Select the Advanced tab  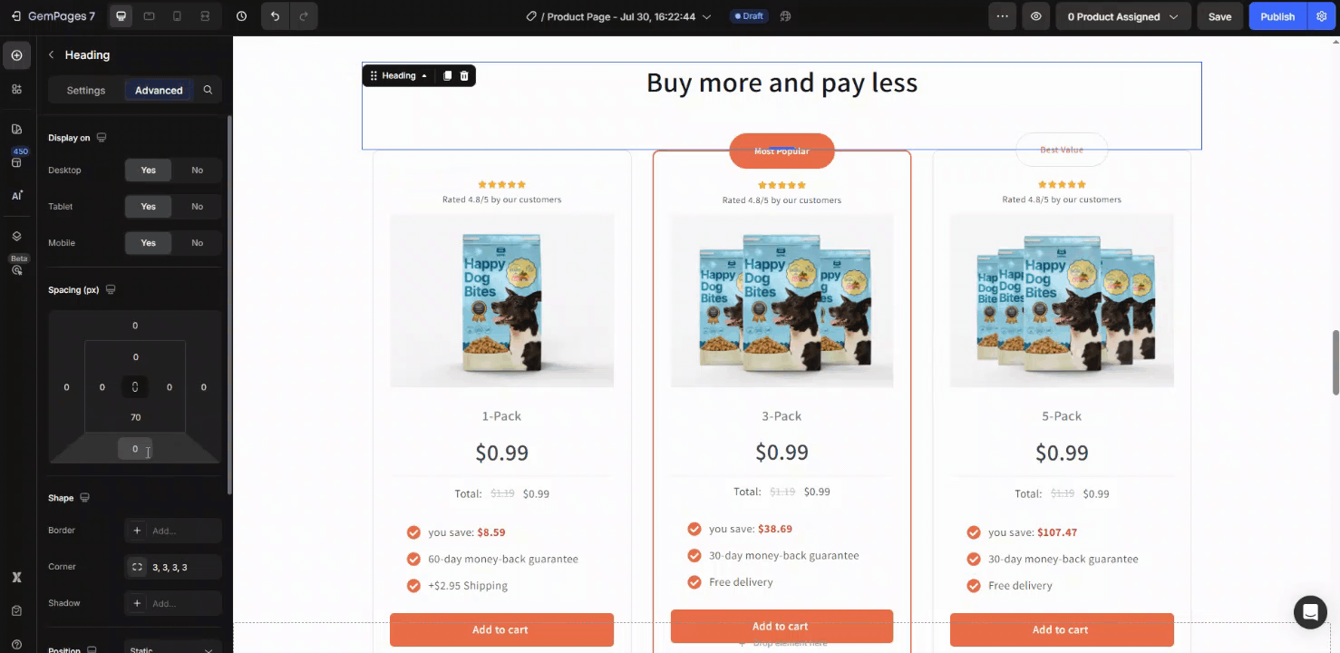(x=159, y=91)
